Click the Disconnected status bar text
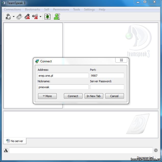The width and height of the screenshot is (162, 162). 145,158
